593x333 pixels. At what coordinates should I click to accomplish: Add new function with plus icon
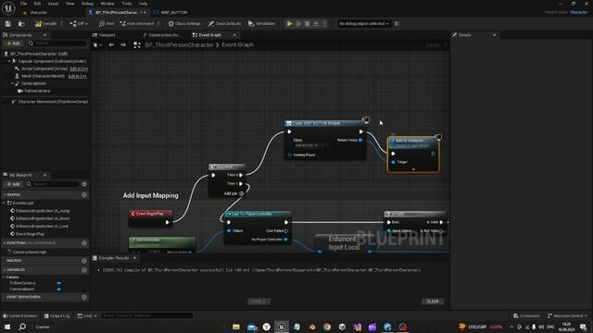tap(84, 243)
